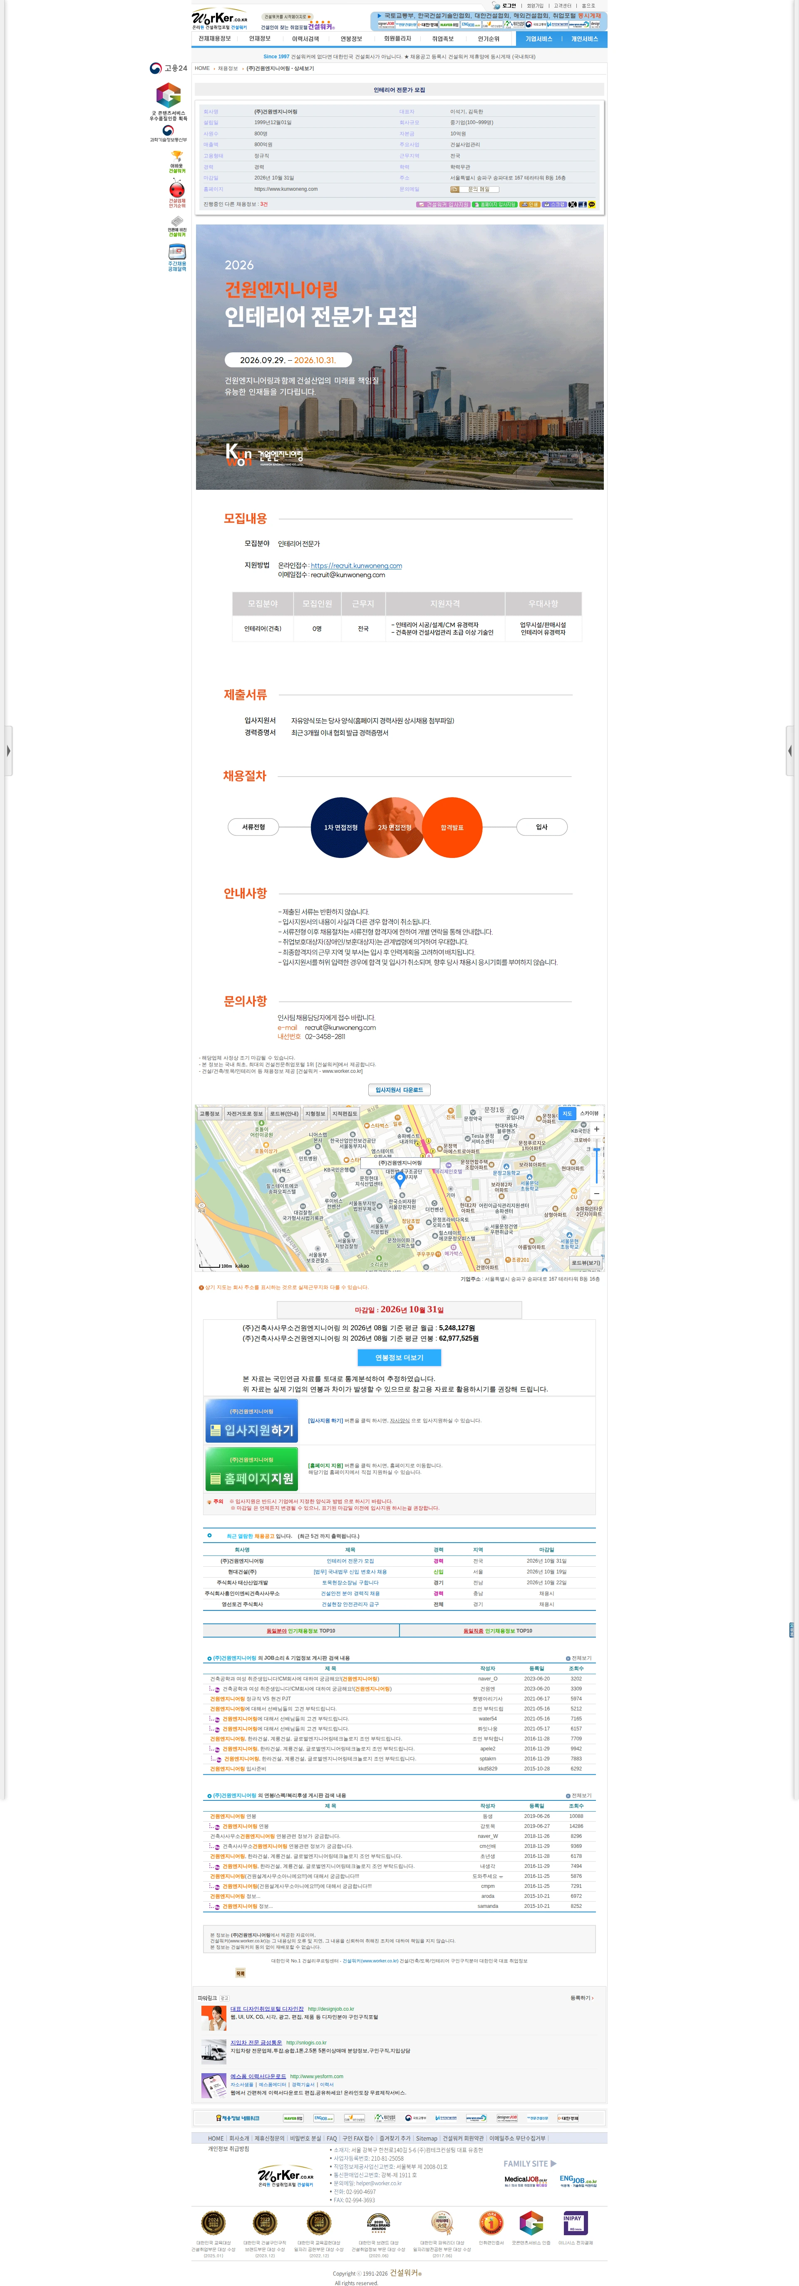
Task: Open 전체보기 for job board results
Action: click(579, 1658)
